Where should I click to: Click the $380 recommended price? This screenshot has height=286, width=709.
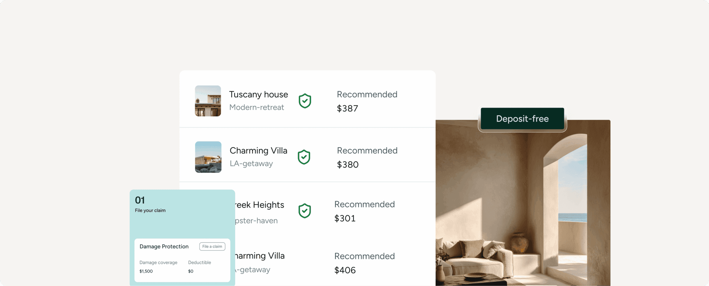(x=348, y=165)
